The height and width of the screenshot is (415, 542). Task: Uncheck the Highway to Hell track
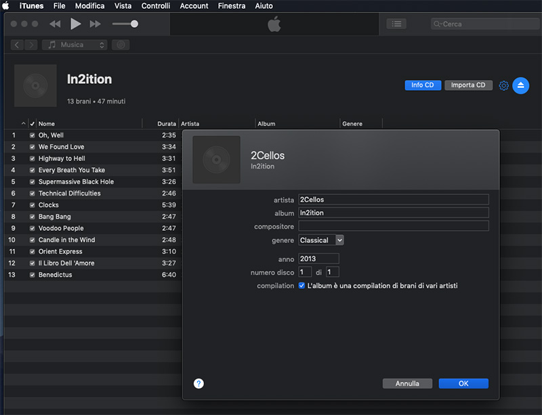point(32,158)
